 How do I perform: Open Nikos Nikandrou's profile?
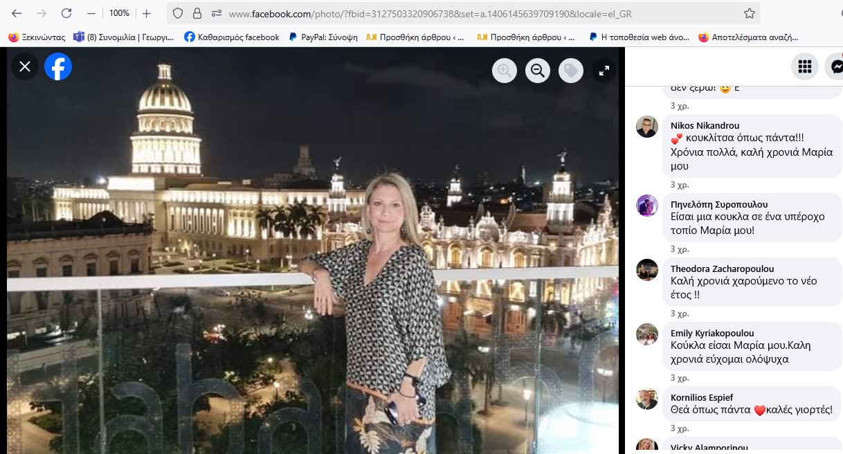coord(705,125)
